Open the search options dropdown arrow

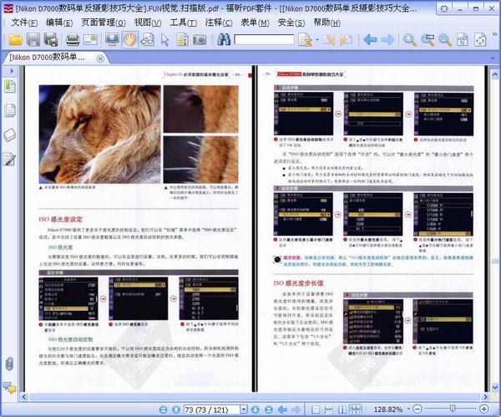(x=317, y=40)
